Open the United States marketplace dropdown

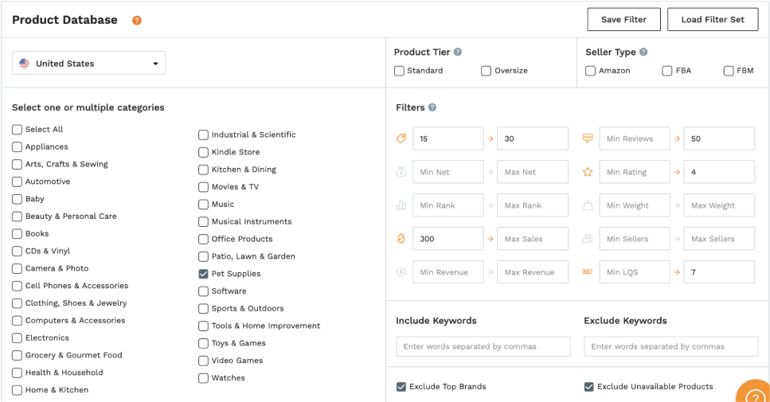click(88, 64)
